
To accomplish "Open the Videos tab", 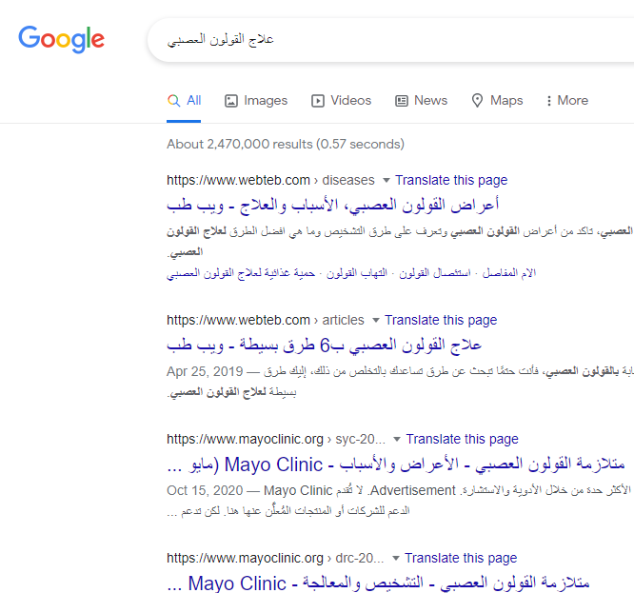I will click(x=341, y=100).
